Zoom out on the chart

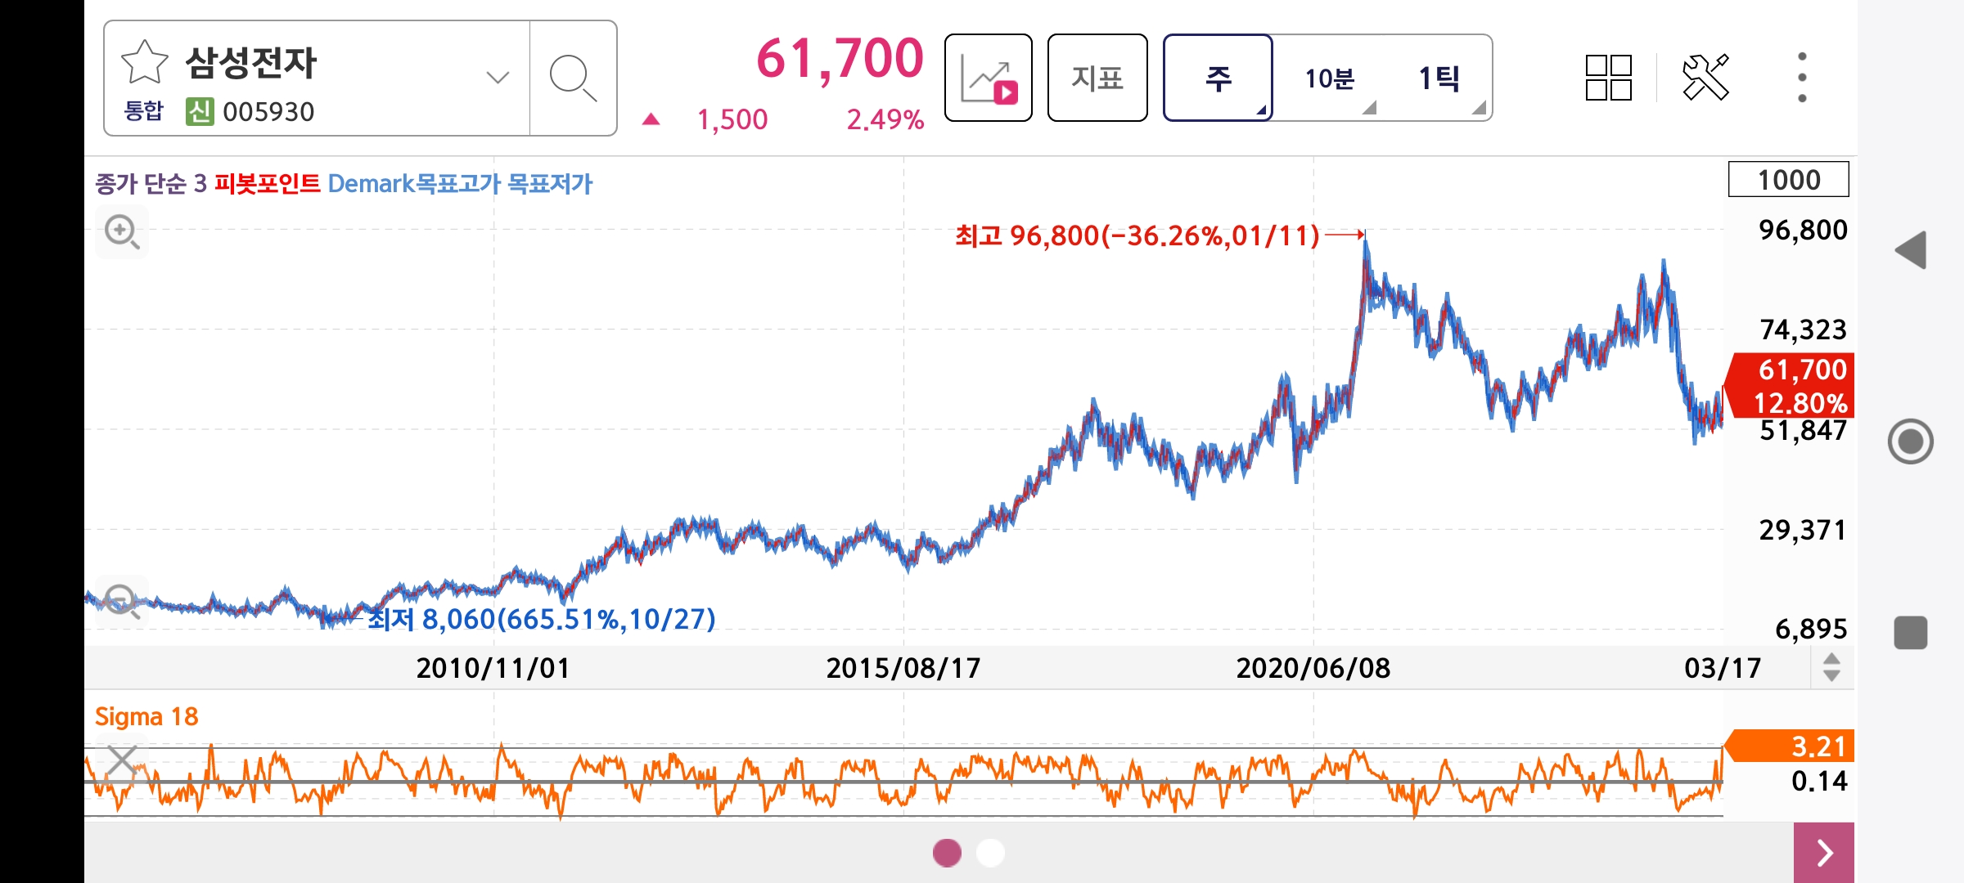(122, 602)
